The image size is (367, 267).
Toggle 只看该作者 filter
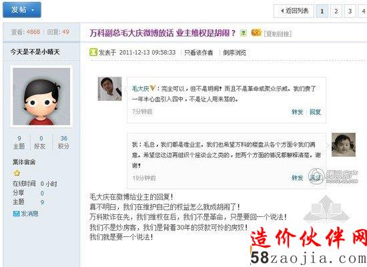click(198, 53)
